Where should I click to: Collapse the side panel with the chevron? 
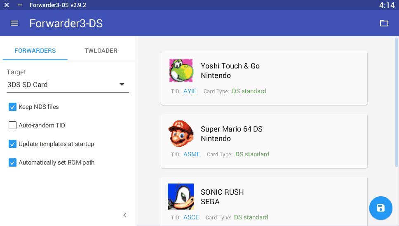125,215
